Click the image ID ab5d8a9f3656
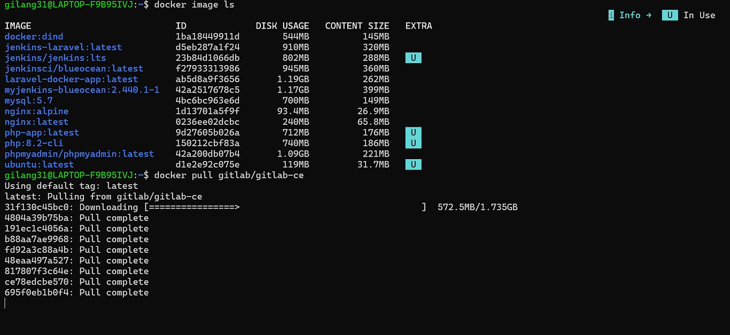The image size is (730, 335). point(208,79)
